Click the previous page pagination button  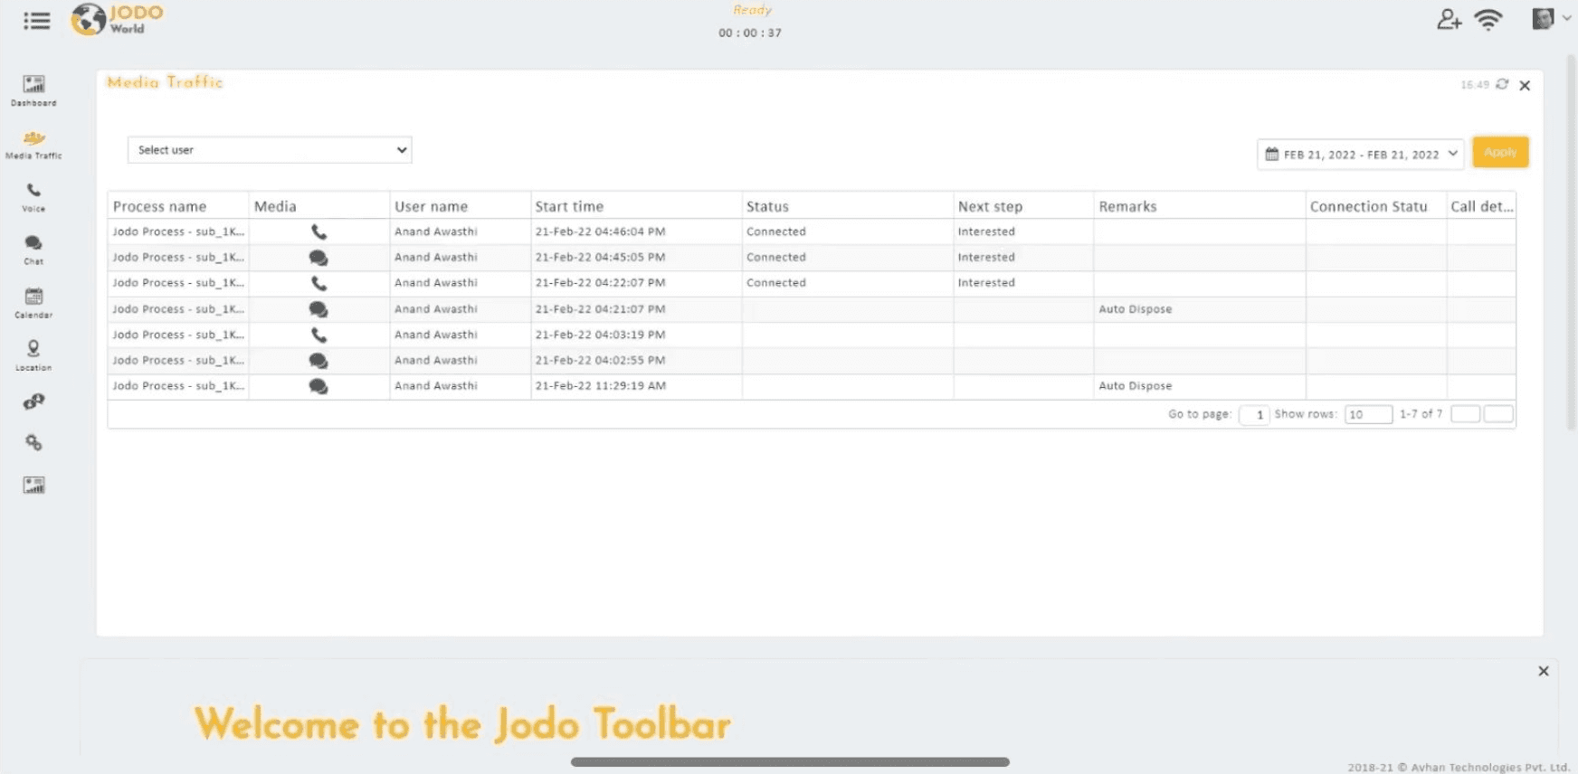(1465, 414)
